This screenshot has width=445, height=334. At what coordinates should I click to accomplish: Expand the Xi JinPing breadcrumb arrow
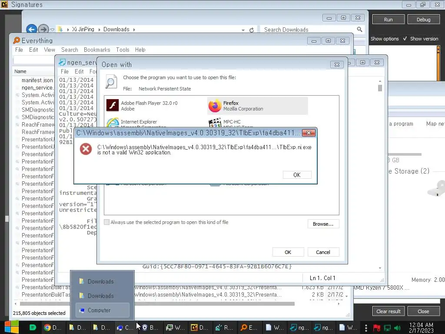[100, 30]
